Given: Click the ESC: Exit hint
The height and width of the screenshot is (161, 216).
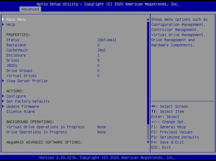Looking at the screenshot, I should 161,147.
